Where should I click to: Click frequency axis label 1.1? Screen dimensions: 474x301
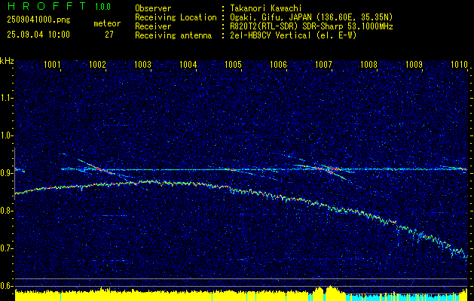[6, 98]
